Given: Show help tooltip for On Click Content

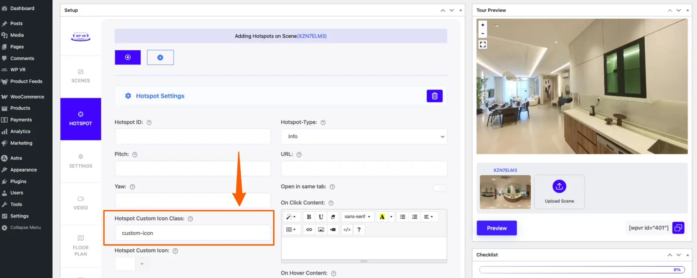Looking at the screenshot, I should point(331,203).
